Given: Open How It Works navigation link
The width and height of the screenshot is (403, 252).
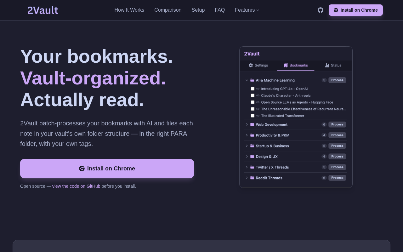Looking at the screenshot, I should click(x=129, y=10).
